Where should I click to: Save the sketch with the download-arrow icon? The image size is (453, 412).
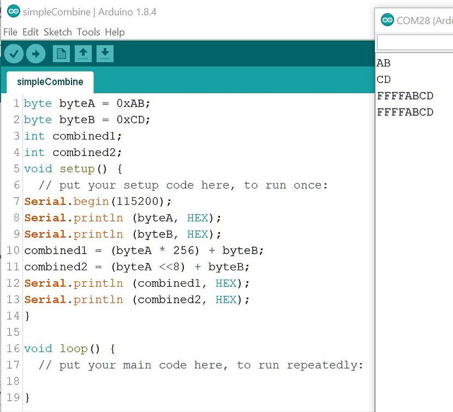point(106,53)
